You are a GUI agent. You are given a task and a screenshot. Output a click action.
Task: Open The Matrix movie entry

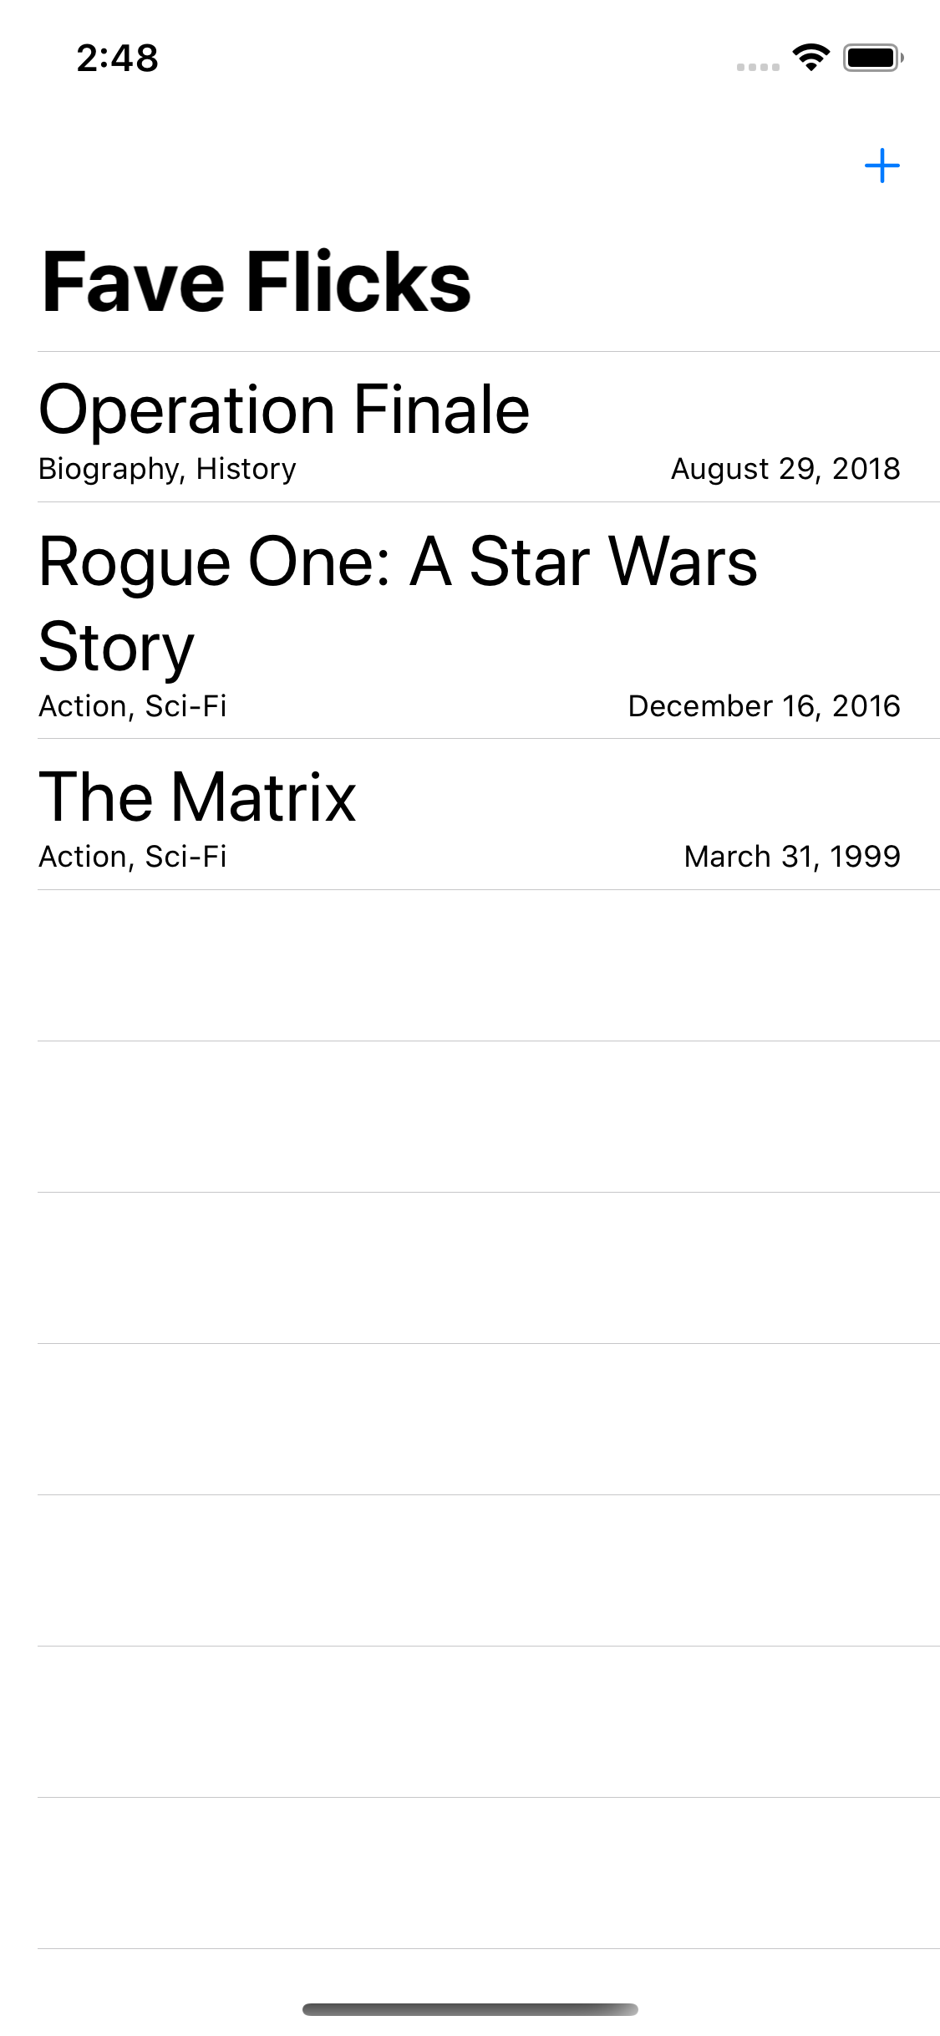(x=197, y=797)
